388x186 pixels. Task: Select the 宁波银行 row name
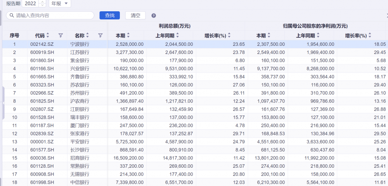pos(80,44)
